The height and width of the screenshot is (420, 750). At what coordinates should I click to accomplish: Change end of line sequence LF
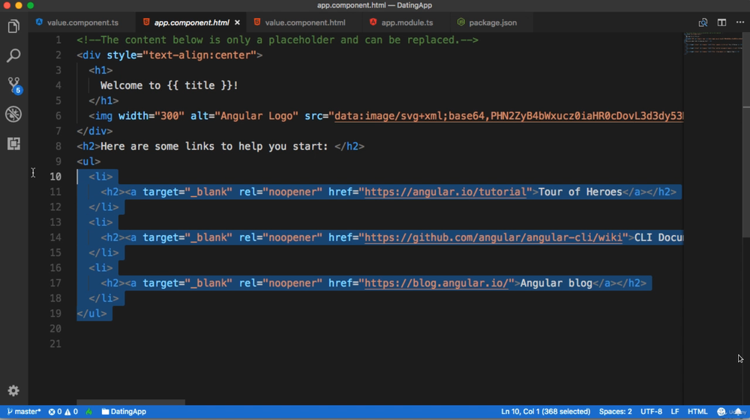pos(674,412)
